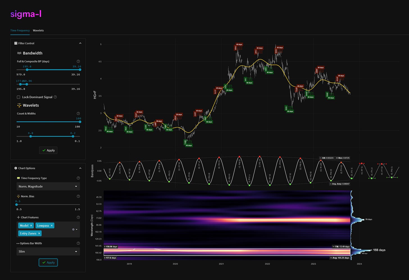Image resolution: width=409 pixels, height=280 pixels.
Task: Click the Filter Control grid icon
Action: coord(16,43)
